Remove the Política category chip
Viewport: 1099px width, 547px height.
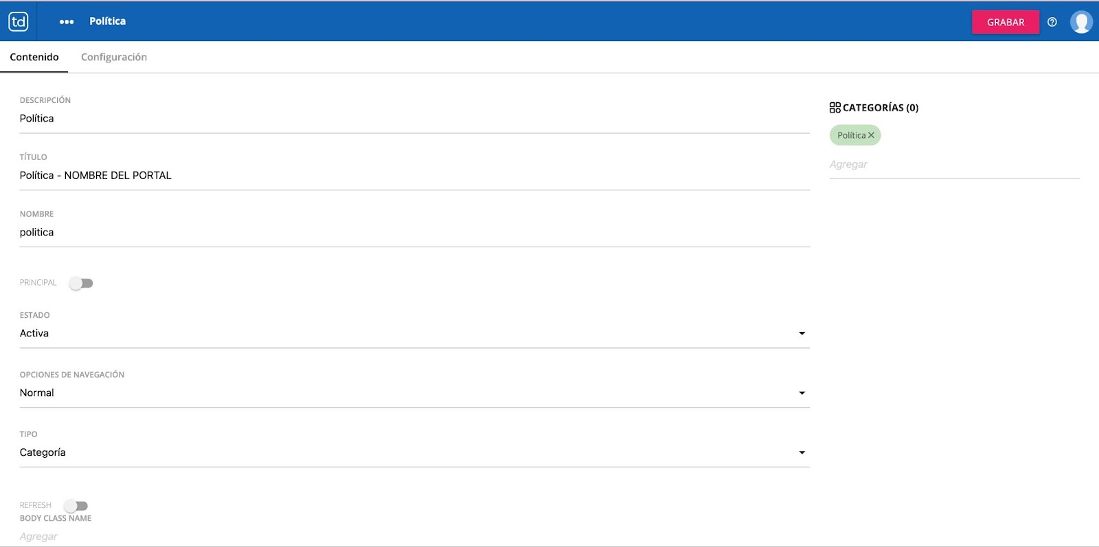click(x=871, y=135)
